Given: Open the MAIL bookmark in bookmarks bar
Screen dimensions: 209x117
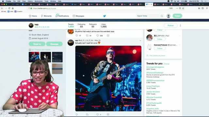Looking at the screenshot, I should pos(4,12).
